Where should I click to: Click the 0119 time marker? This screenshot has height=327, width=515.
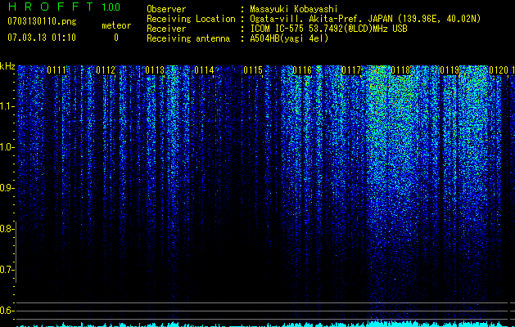click(x=449, y=70)
